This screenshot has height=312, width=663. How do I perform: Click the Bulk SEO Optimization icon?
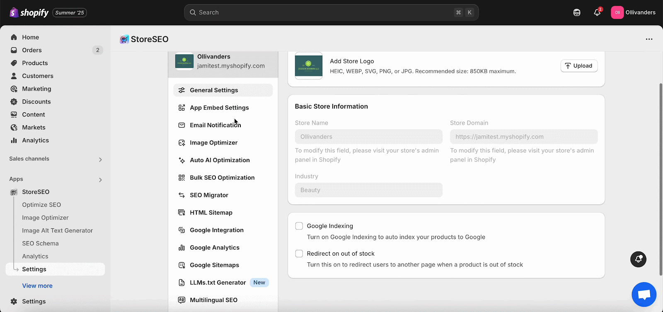click(x=181, y=177)
